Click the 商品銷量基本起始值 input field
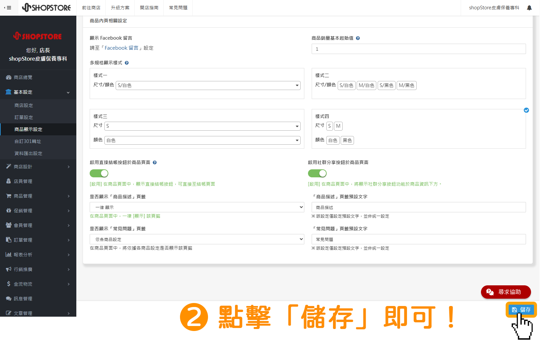 coord(418,49)
